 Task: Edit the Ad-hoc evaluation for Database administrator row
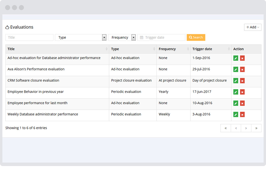point(236,58)
